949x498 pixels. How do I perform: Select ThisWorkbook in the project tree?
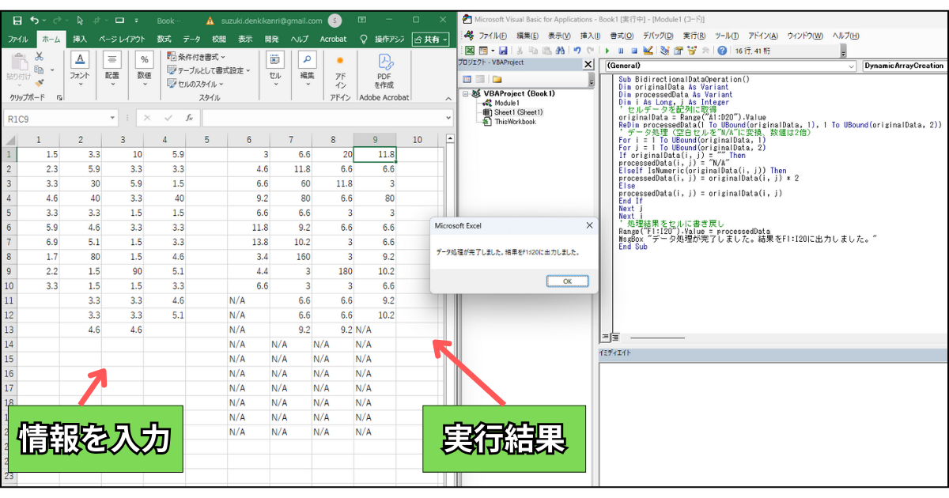pos(509,122)
